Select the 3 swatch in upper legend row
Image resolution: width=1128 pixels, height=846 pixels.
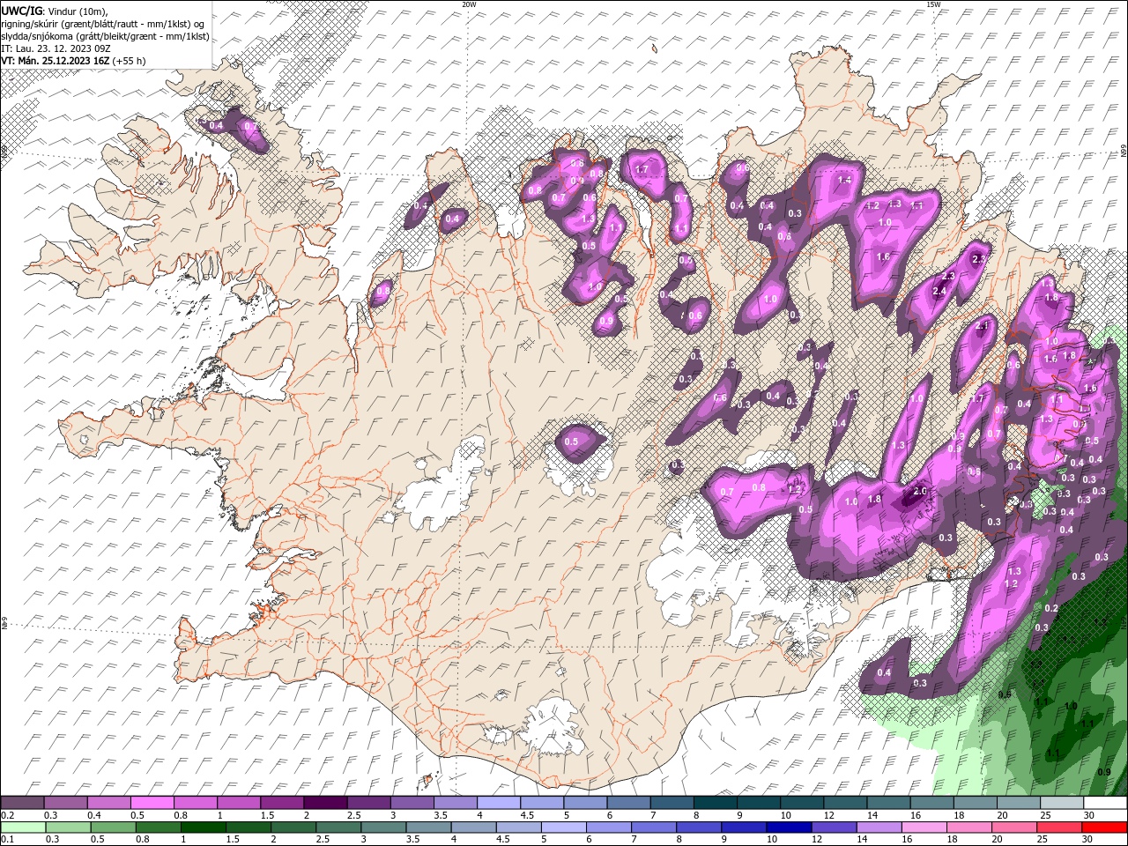(411, 803)
